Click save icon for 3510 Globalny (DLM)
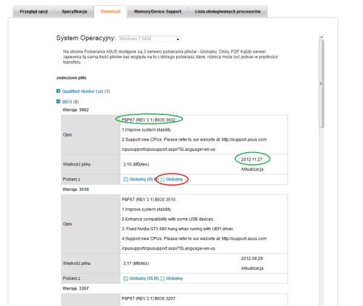 coord(126,279)
